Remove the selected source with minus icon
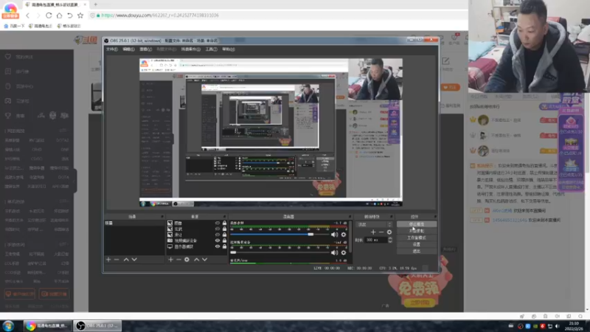 178,260
